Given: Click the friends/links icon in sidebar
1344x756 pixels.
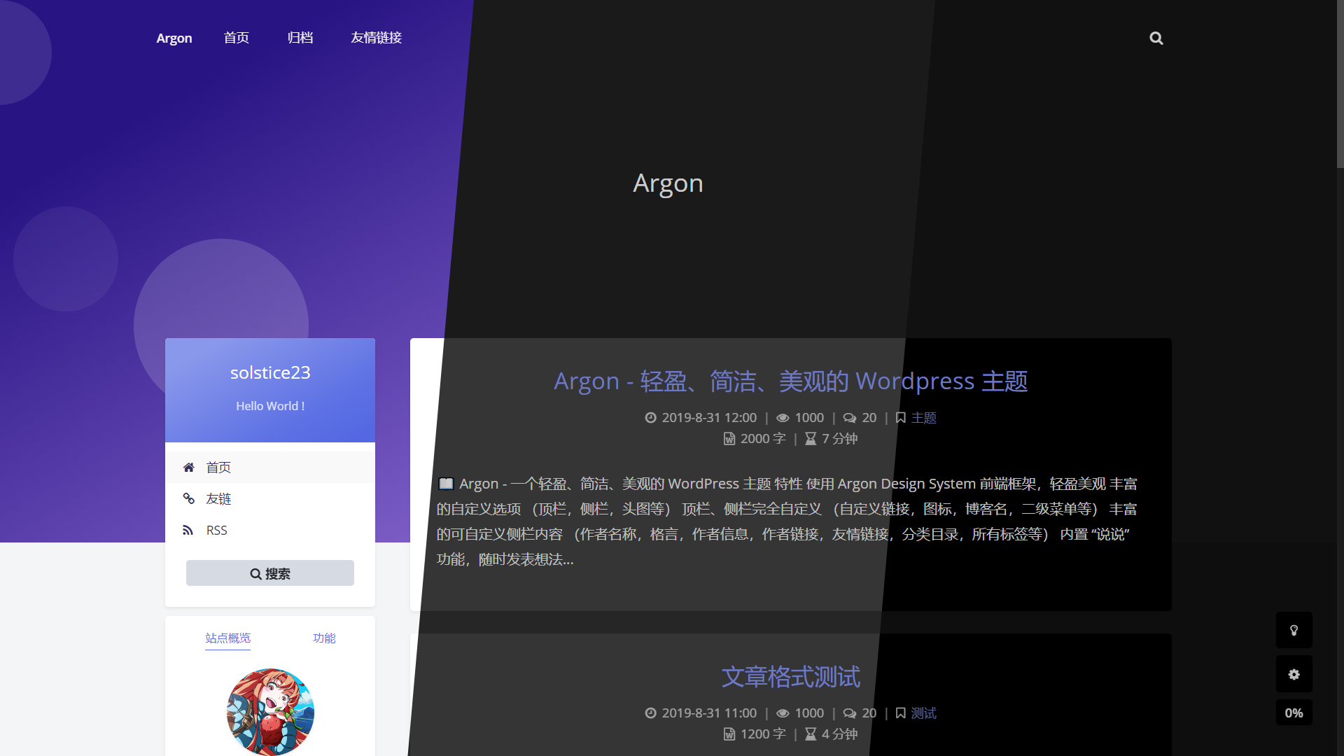Looking at the screenshot, I should [x=188, y=498].
